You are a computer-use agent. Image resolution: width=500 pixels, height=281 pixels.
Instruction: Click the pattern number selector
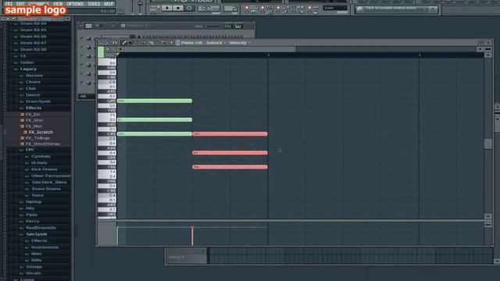tap(230, 9)
